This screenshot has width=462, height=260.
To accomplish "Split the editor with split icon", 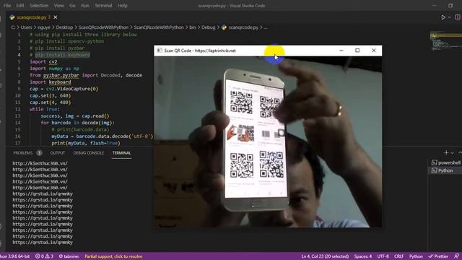I will pos(458,17).
